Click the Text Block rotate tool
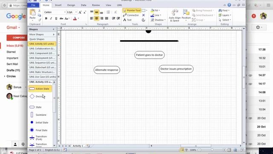This screenshot has height=154, width=273. (x=143, y=20)
